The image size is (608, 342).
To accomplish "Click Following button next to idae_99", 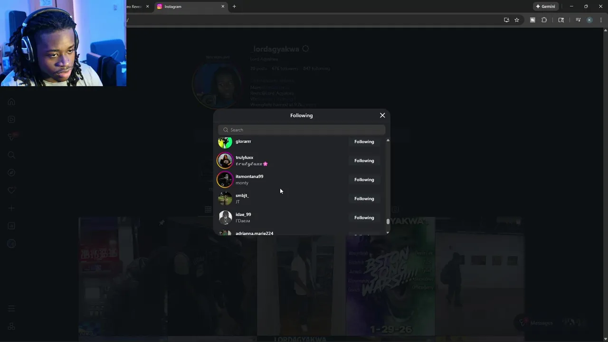I will tap(364, 218).
